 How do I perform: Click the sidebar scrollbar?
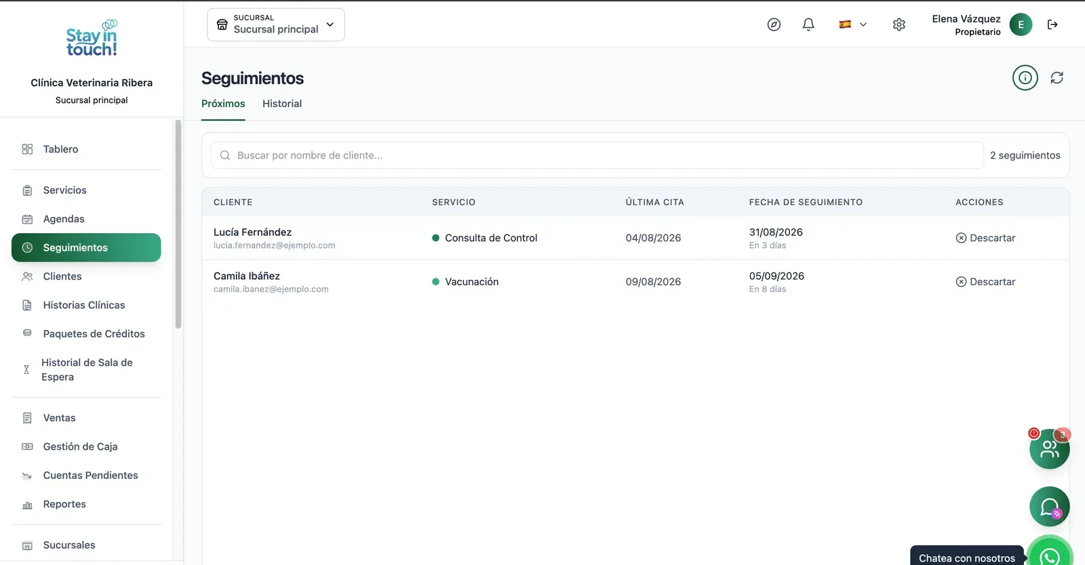[178, 224]
